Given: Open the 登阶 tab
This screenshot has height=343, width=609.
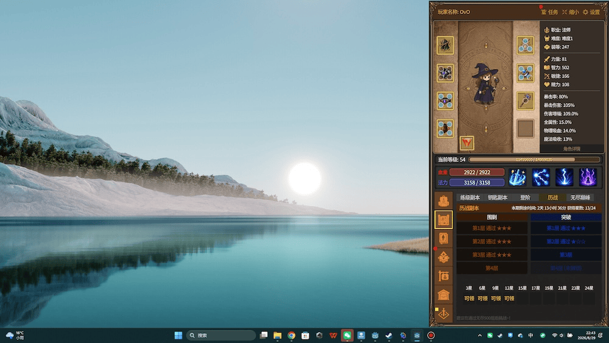Looking at the screenshot, I should (x=525, y=197).
